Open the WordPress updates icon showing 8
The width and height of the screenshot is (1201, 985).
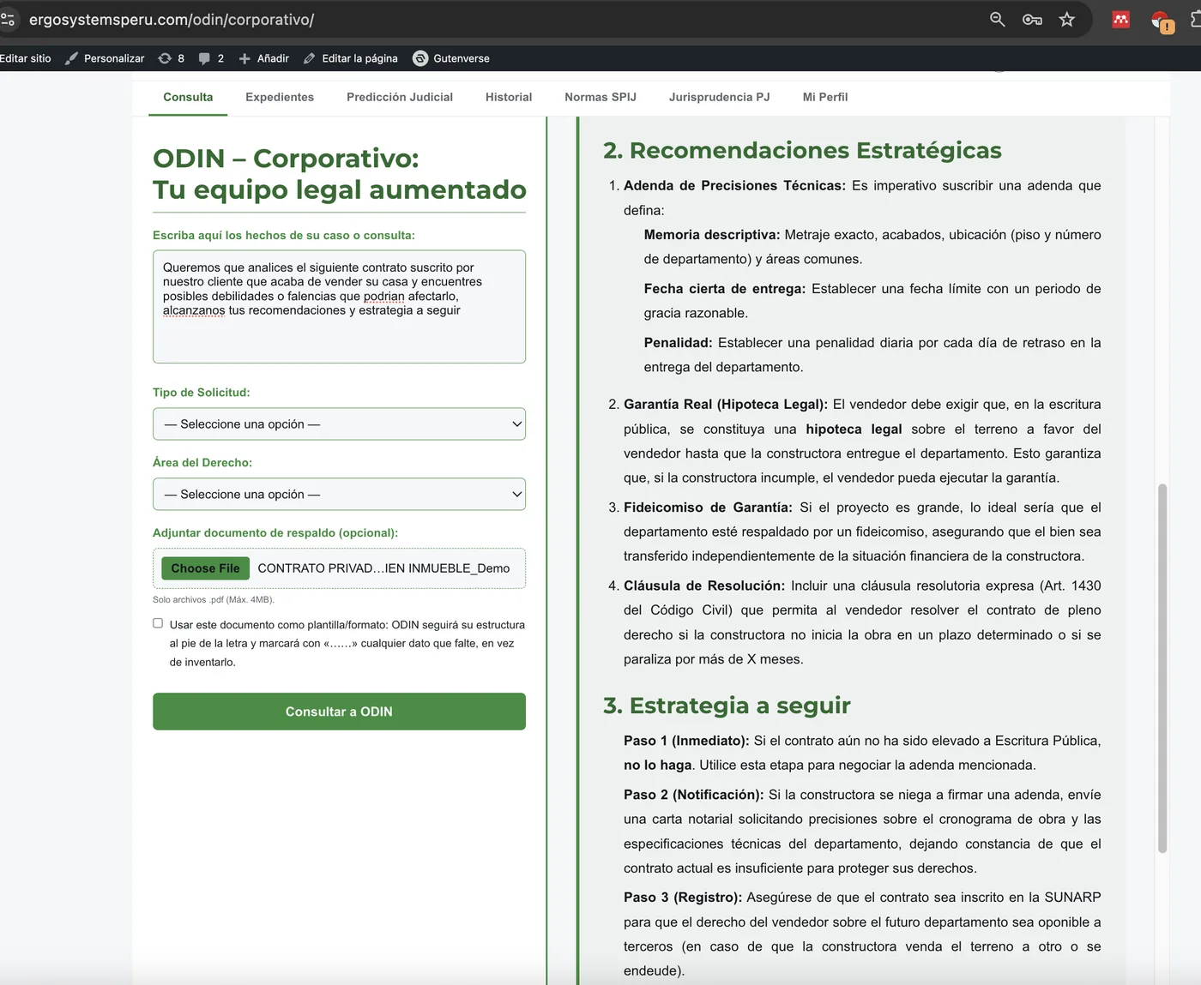click(x=172, y=58)
